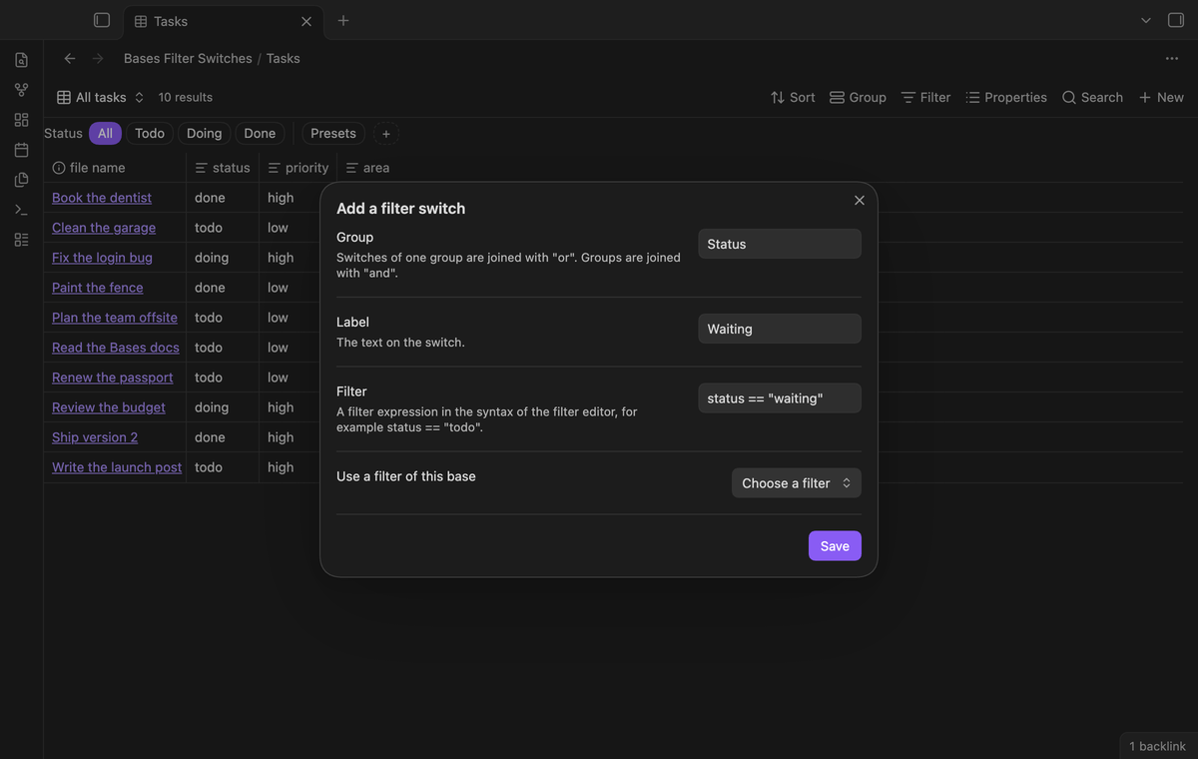Viewport: 1198px width, 759px height.
Task: Open command palette ribbon icon
Action: (x=21, y=210)
